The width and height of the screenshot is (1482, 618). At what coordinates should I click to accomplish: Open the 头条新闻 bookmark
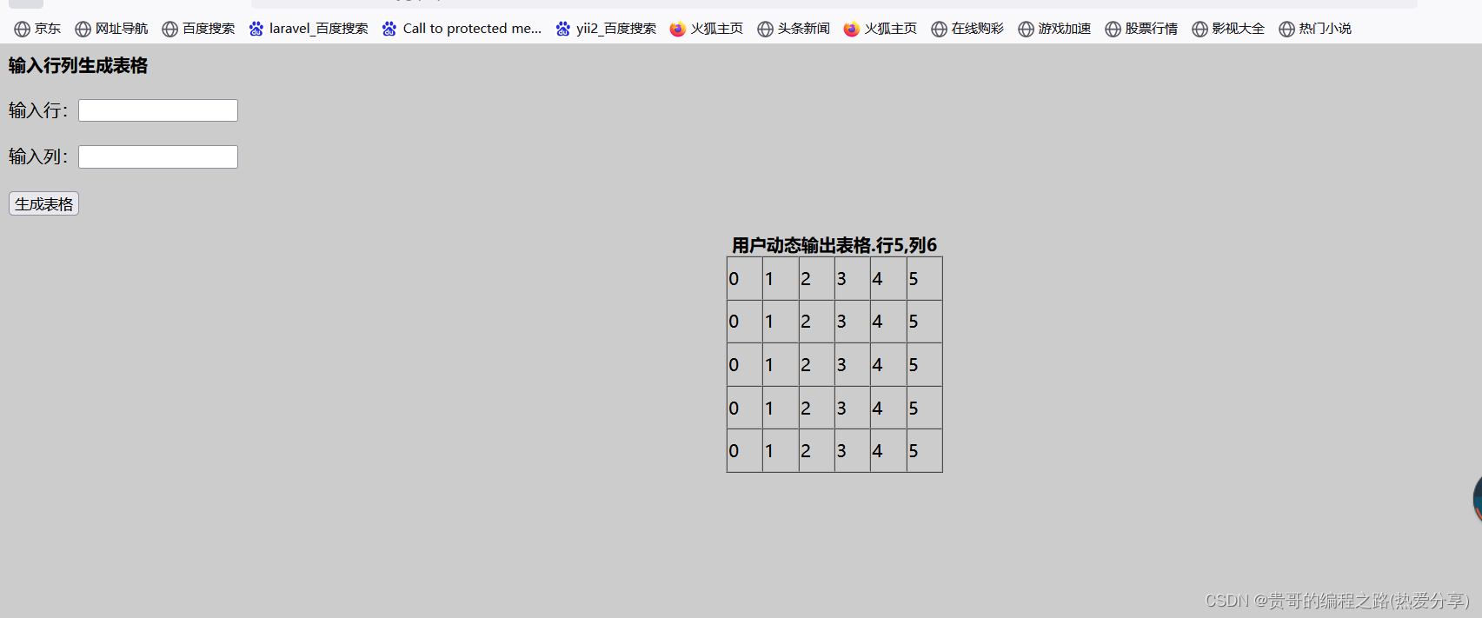pyautogui.click(x=794, y=29)
